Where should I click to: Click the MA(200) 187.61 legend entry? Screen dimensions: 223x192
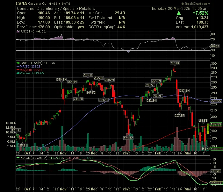(31, 70)
